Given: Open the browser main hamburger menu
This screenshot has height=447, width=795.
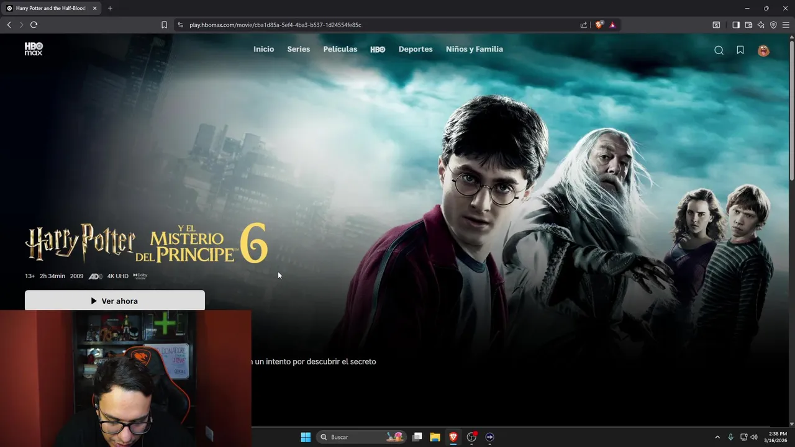Looking at the screenshot, I should (x=786, y=25).
